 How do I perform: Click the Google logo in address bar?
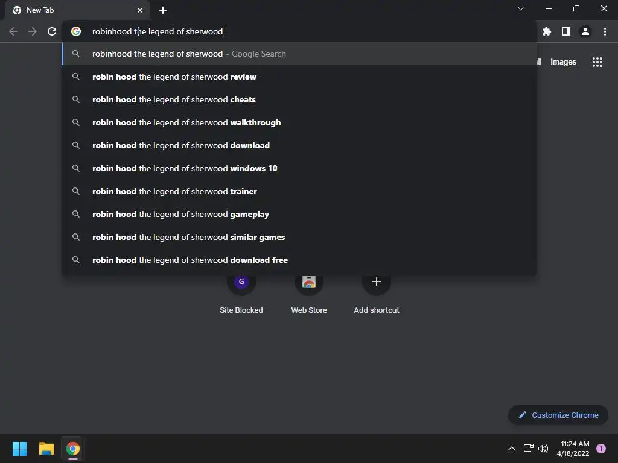76,31
